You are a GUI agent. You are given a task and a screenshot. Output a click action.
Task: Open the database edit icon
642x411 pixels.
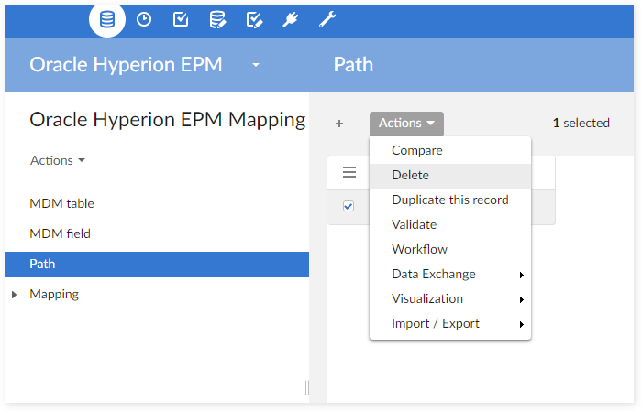[217, 19]
